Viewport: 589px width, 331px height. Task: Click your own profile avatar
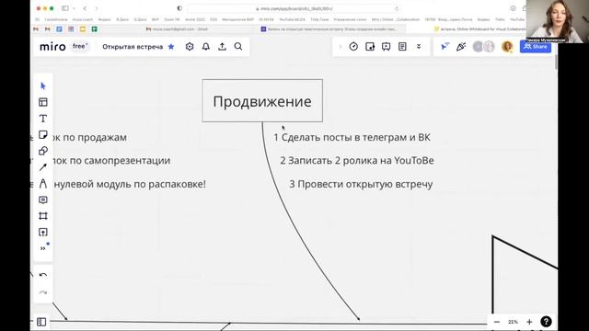pos(507,47)
